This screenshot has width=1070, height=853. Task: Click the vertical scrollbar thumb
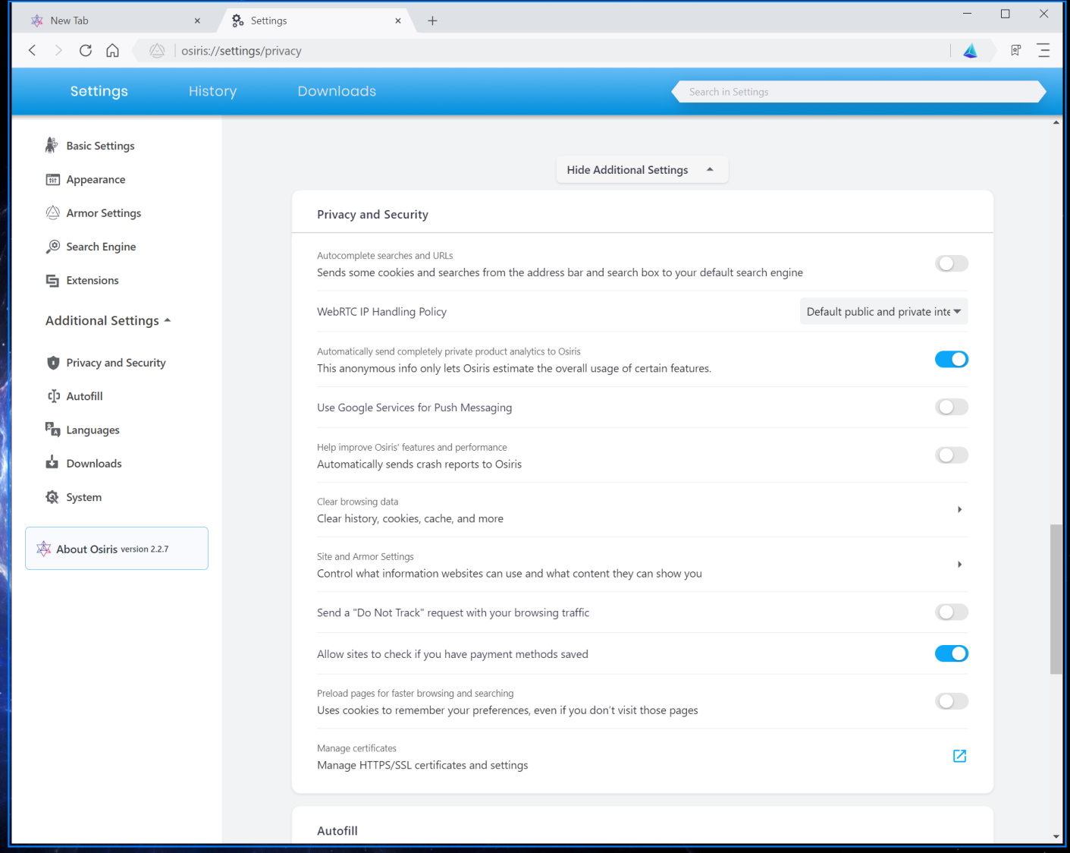point(1056,599)
